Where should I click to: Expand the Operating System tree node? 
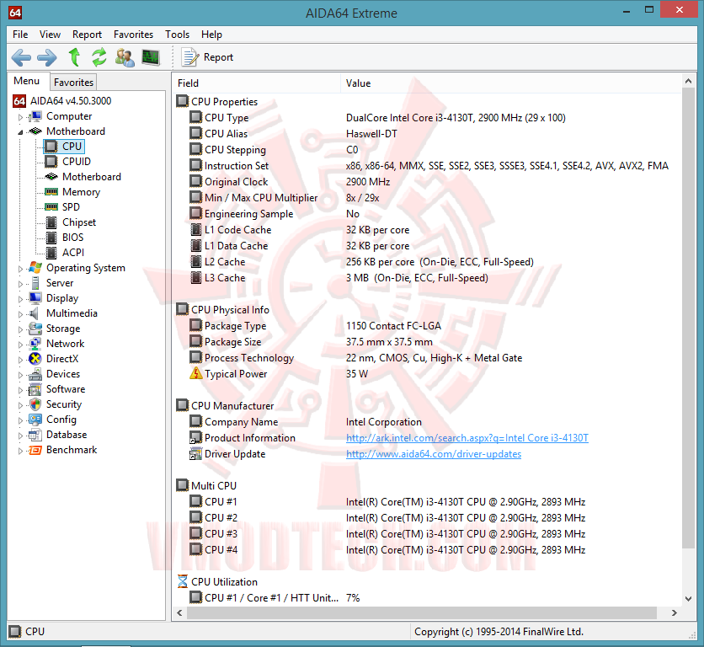tap(20, 269)
